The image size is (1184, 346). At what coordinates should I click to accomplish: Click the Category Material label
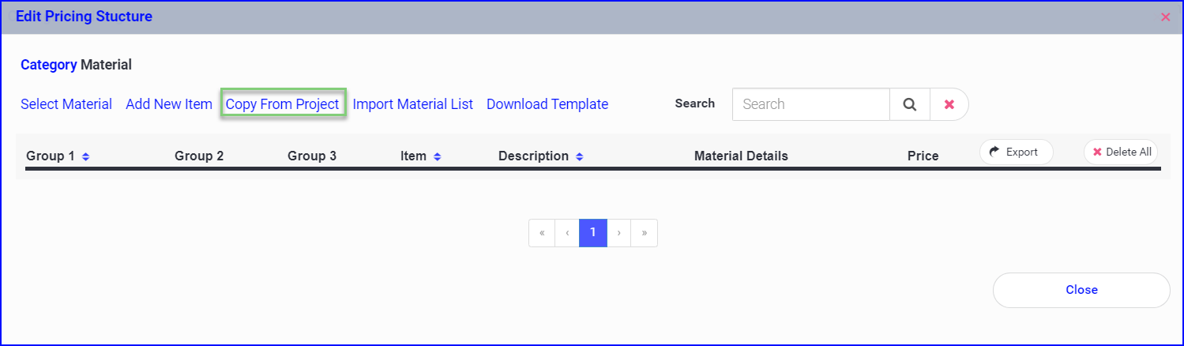pos(76,65)
